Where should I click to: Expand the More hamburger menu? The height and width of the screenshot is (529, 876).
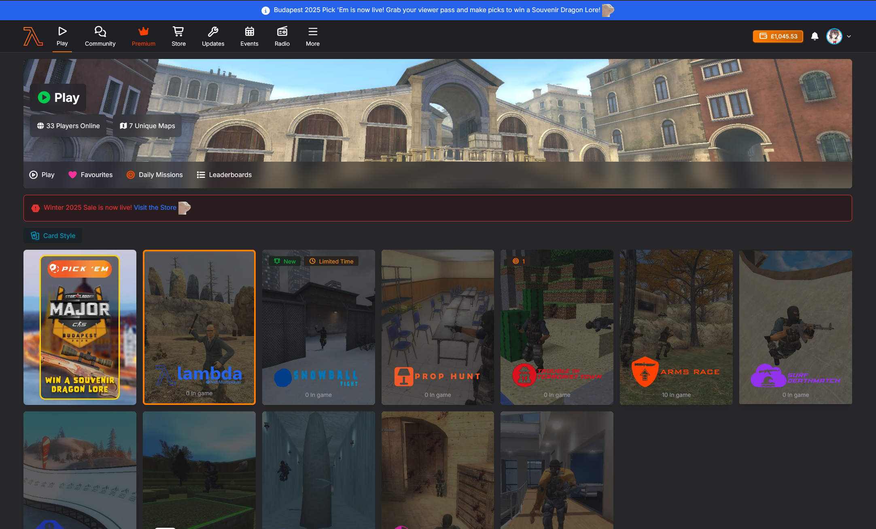coord(312,32)
